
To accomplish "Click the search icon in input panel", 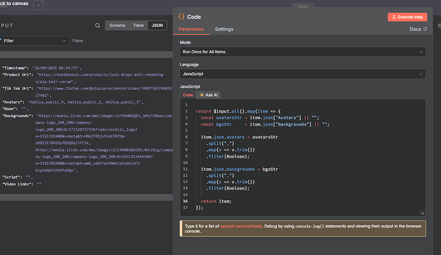I will [97, 25].
